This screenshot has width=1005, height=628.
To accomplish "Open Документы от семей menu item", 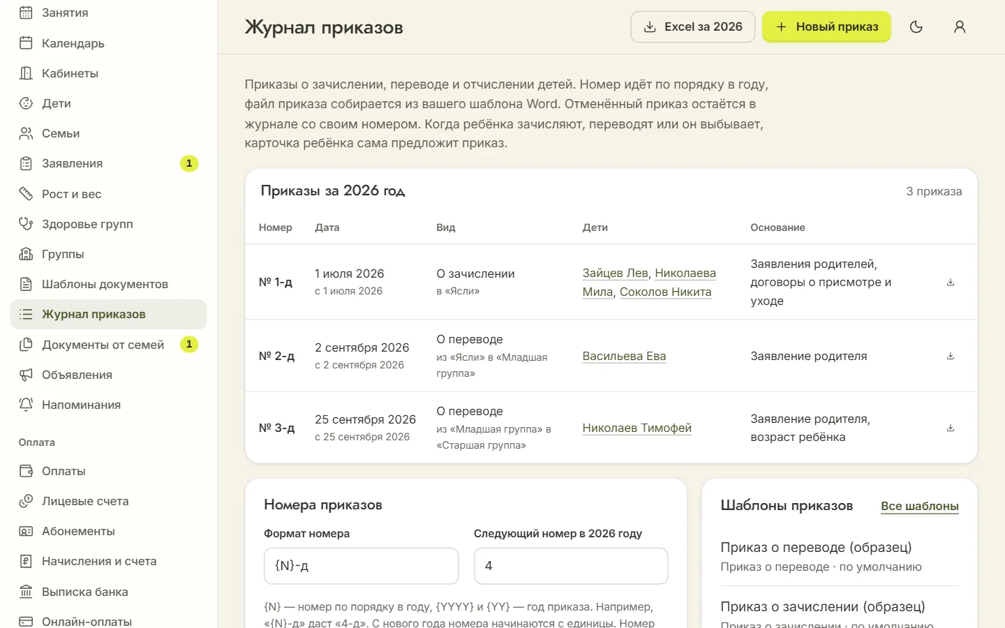I will pos(108,345).
